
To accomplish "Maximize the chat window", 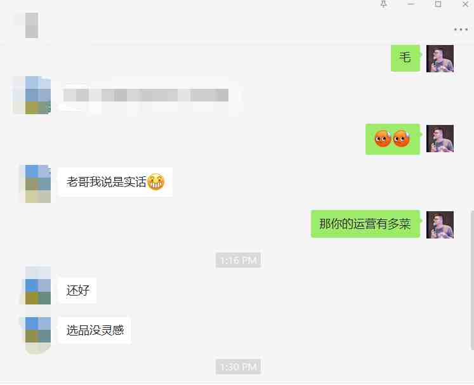I will click(438, 4).
